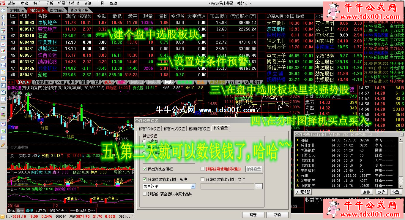
Task: Open the quote list grid sidebar icon
Action: (3, 37)
